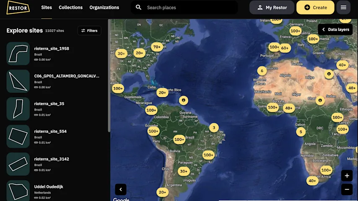Open rioterra_site_1958 thumbnail
Image resolution: width=358 pixels, height=201 pixels.
18,54
